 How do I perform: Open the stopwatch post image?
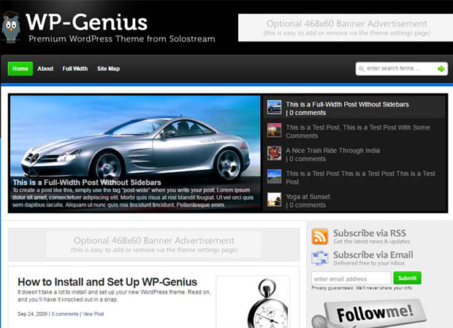pos(254,302)
